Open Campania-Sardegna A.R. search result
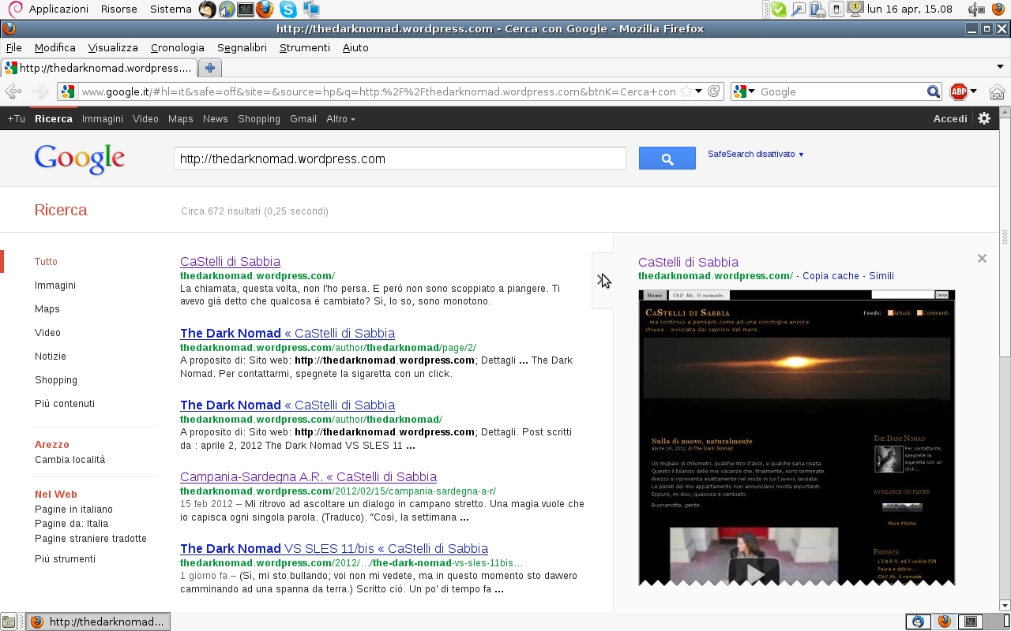 (308, 476)
